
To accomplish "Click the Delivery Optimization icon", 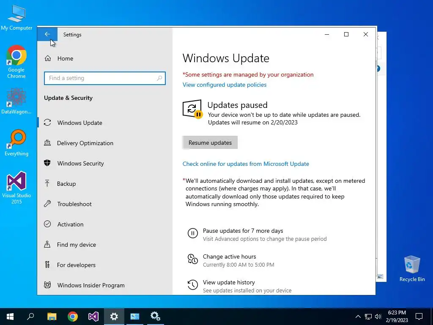I will tap(47, 143).
